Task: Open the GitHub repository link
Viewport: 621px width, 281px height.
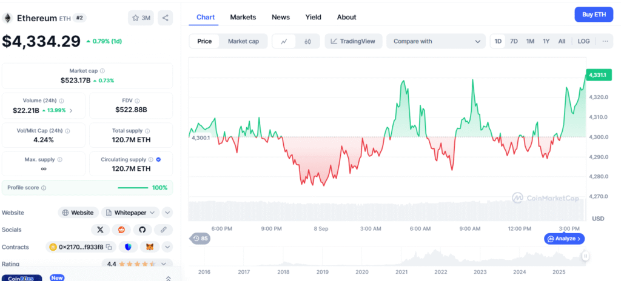Action: [x=142, y=230]
